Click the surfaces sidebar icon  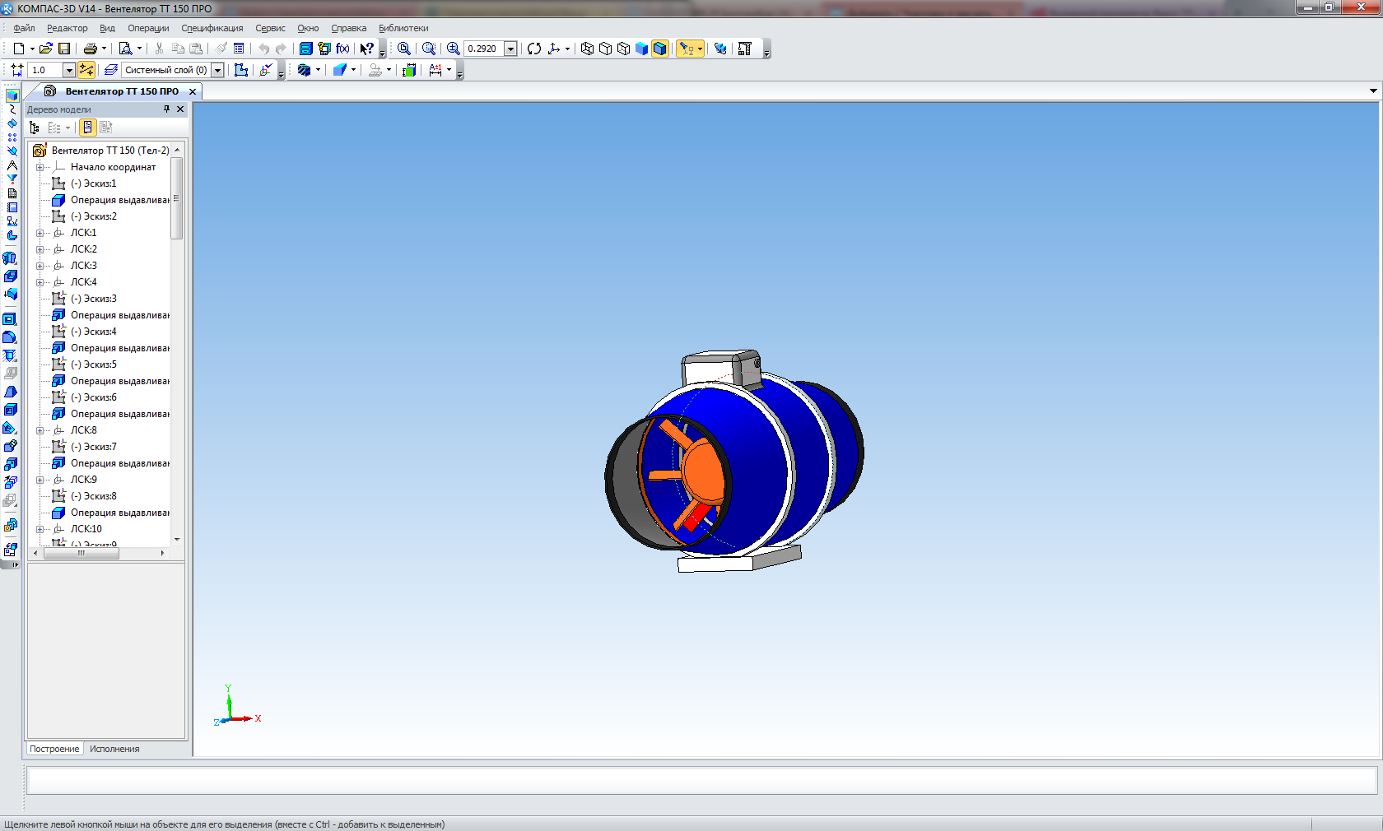pos(12,123)
